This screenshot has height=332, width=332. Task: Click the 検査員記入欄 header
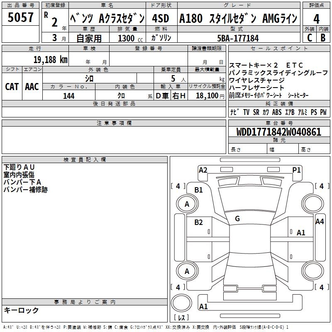(85, 160)
